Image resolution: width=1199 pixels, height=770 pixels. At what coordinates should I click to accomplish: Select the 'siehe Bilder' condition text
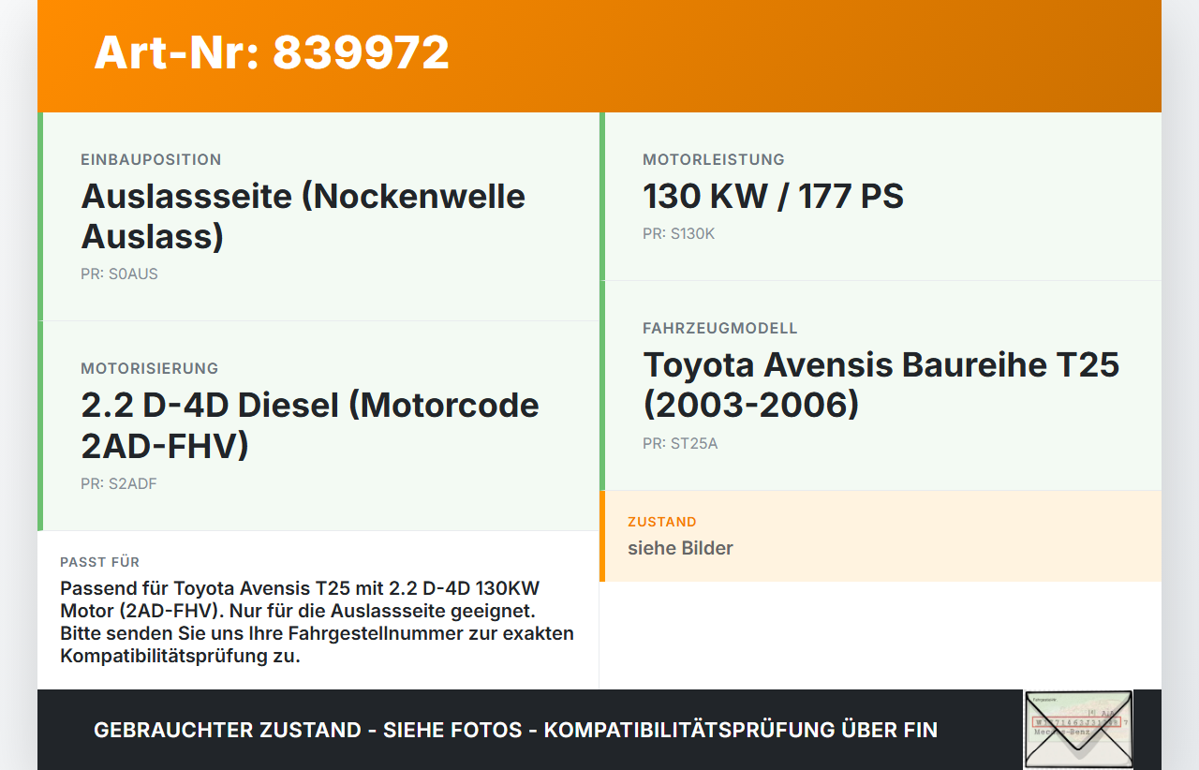pyautogui.click(x=680, y=548)
